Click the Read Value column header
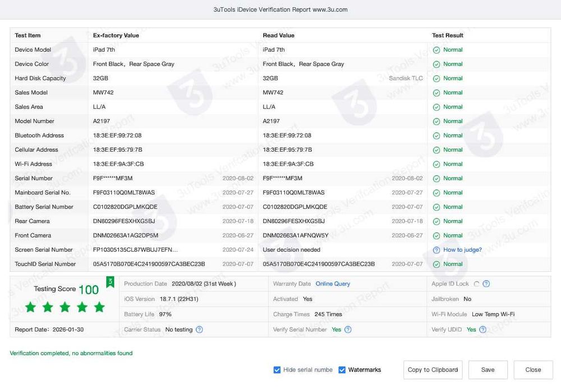The image size is (561, 387). click(278, 35)
